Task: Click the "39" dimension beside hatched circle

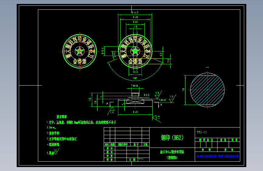Action: point(183,89)
